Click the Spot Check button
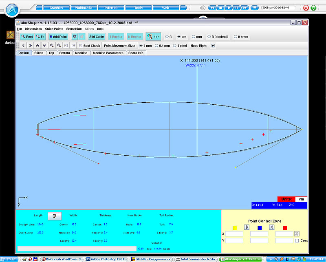Image resolution: width=326 pixels, height=262 pixels. tap(89, 46)
